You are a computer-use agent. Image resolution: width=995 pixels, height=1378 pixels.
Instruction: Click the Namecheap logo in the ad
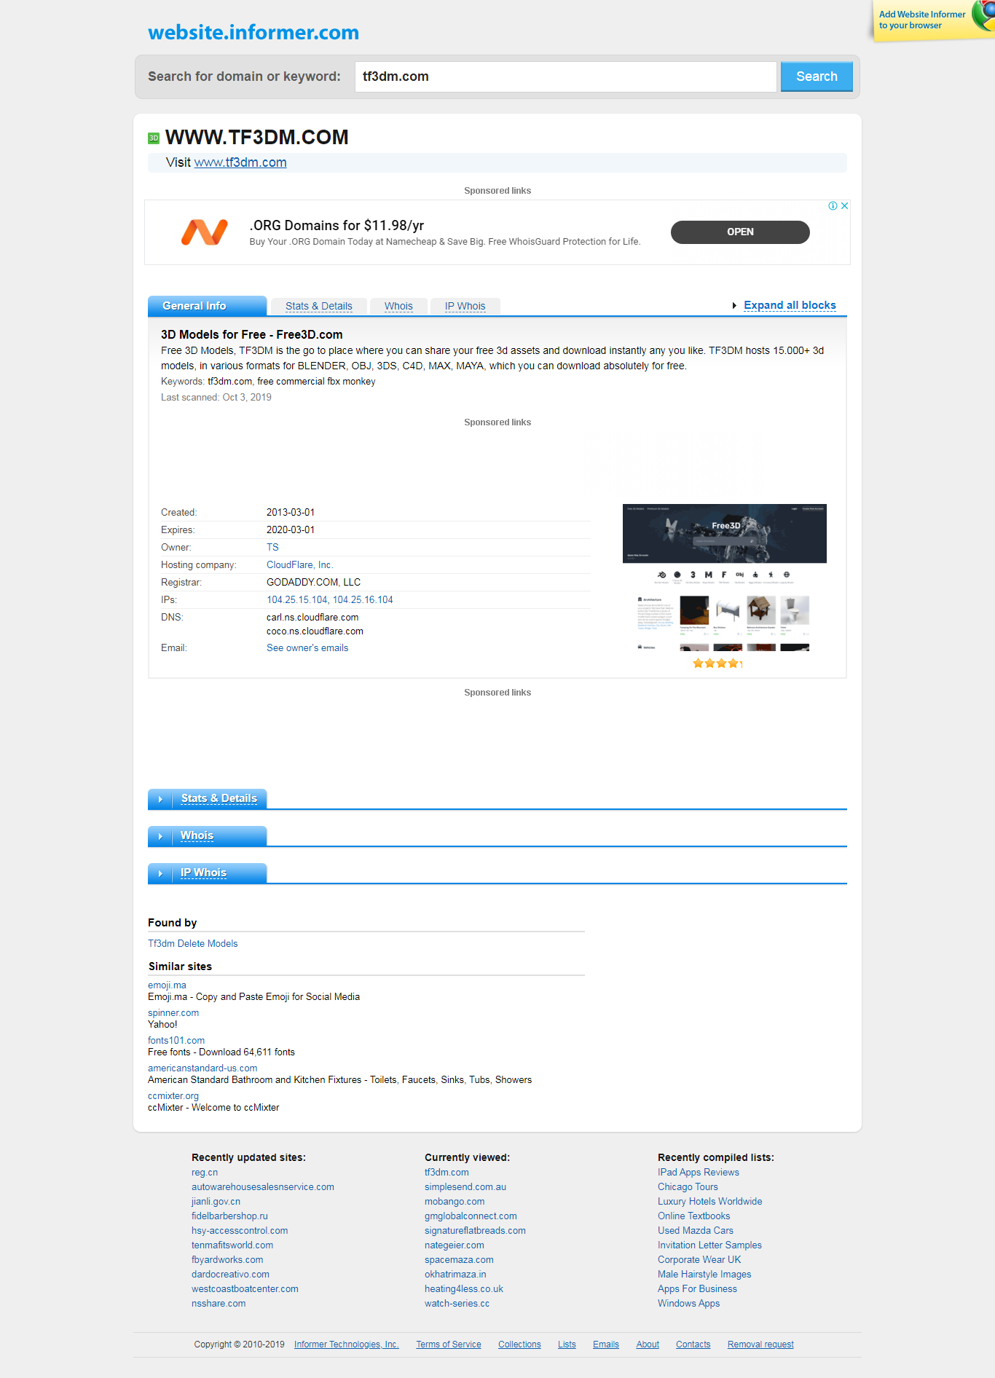205,232
